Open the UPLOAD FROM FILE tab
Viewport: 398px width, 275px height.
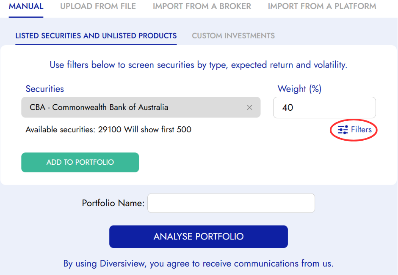tap(98, 6)
